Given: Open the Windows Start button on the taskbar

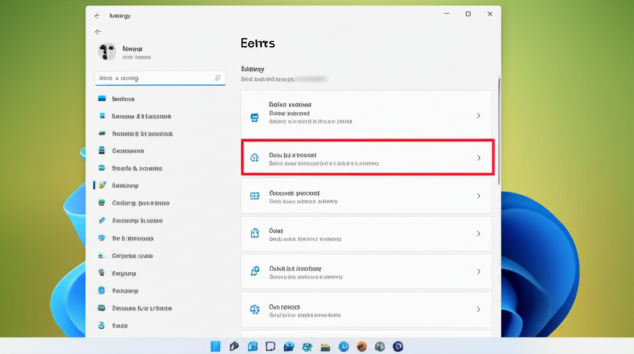Looking at the screenshot, I should [215, 347].
